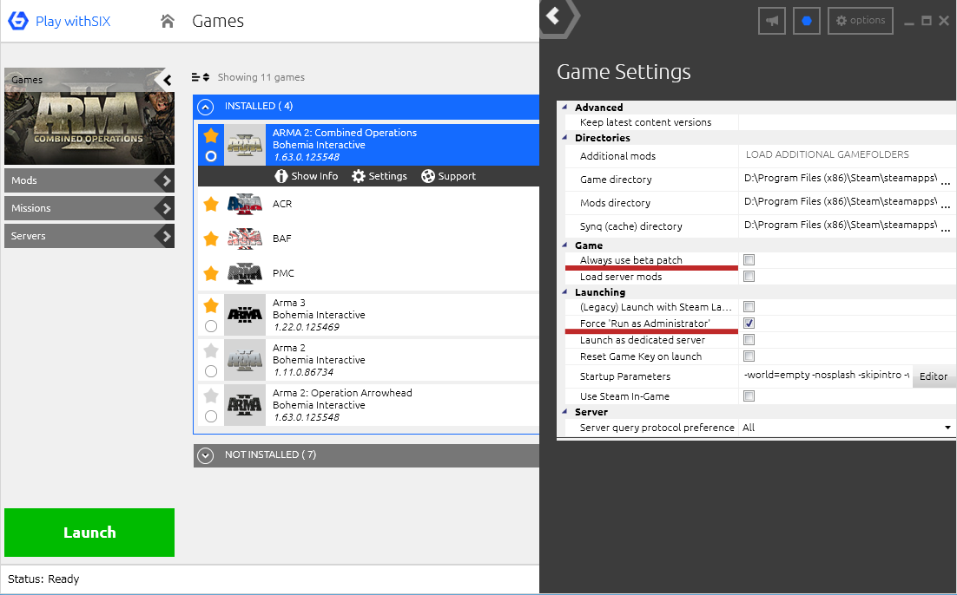The height and width of the screenshot is (595, 957).
Task: Toggle favorite star for ACR
Action: [x=211, y=204]
